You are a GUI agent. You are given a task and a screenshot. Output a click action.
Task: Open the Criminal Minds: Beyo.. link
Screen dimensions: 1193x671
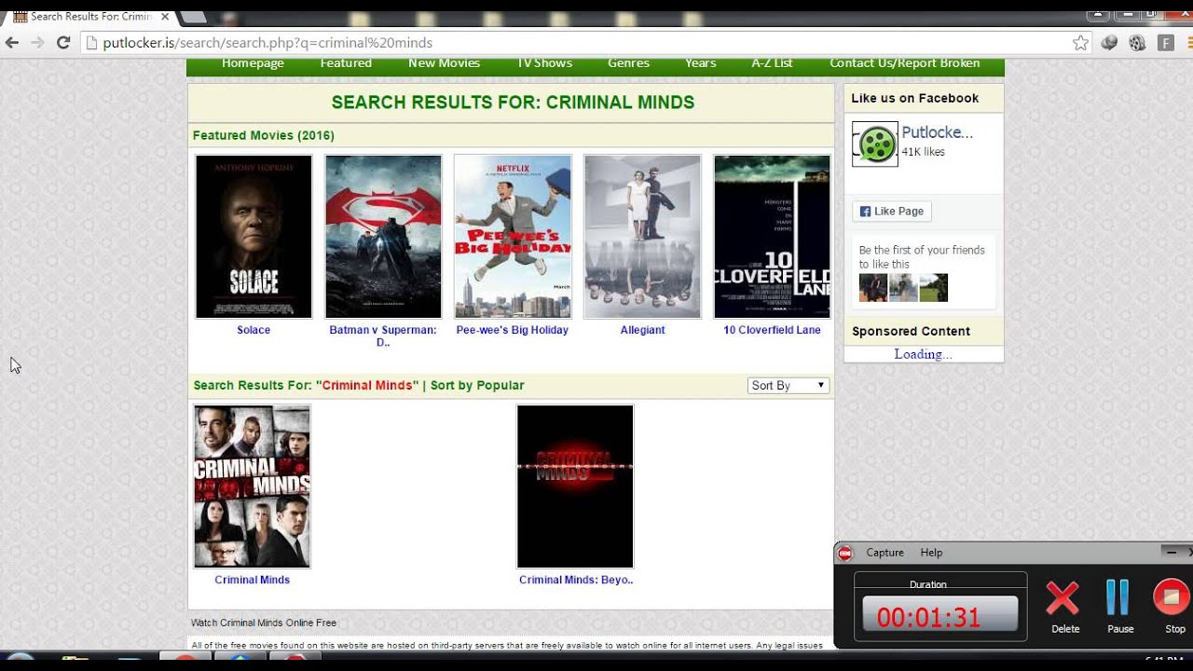tap(576, 580)
